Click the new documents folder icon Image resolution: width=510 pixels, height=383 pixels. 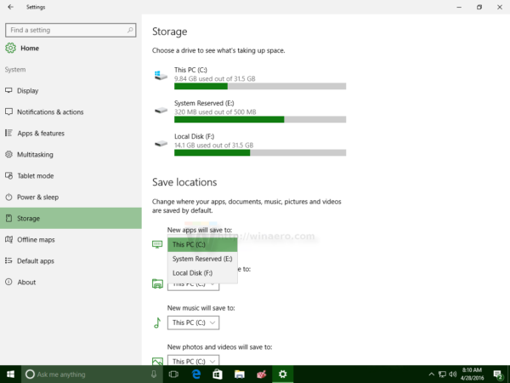point(157,283)
